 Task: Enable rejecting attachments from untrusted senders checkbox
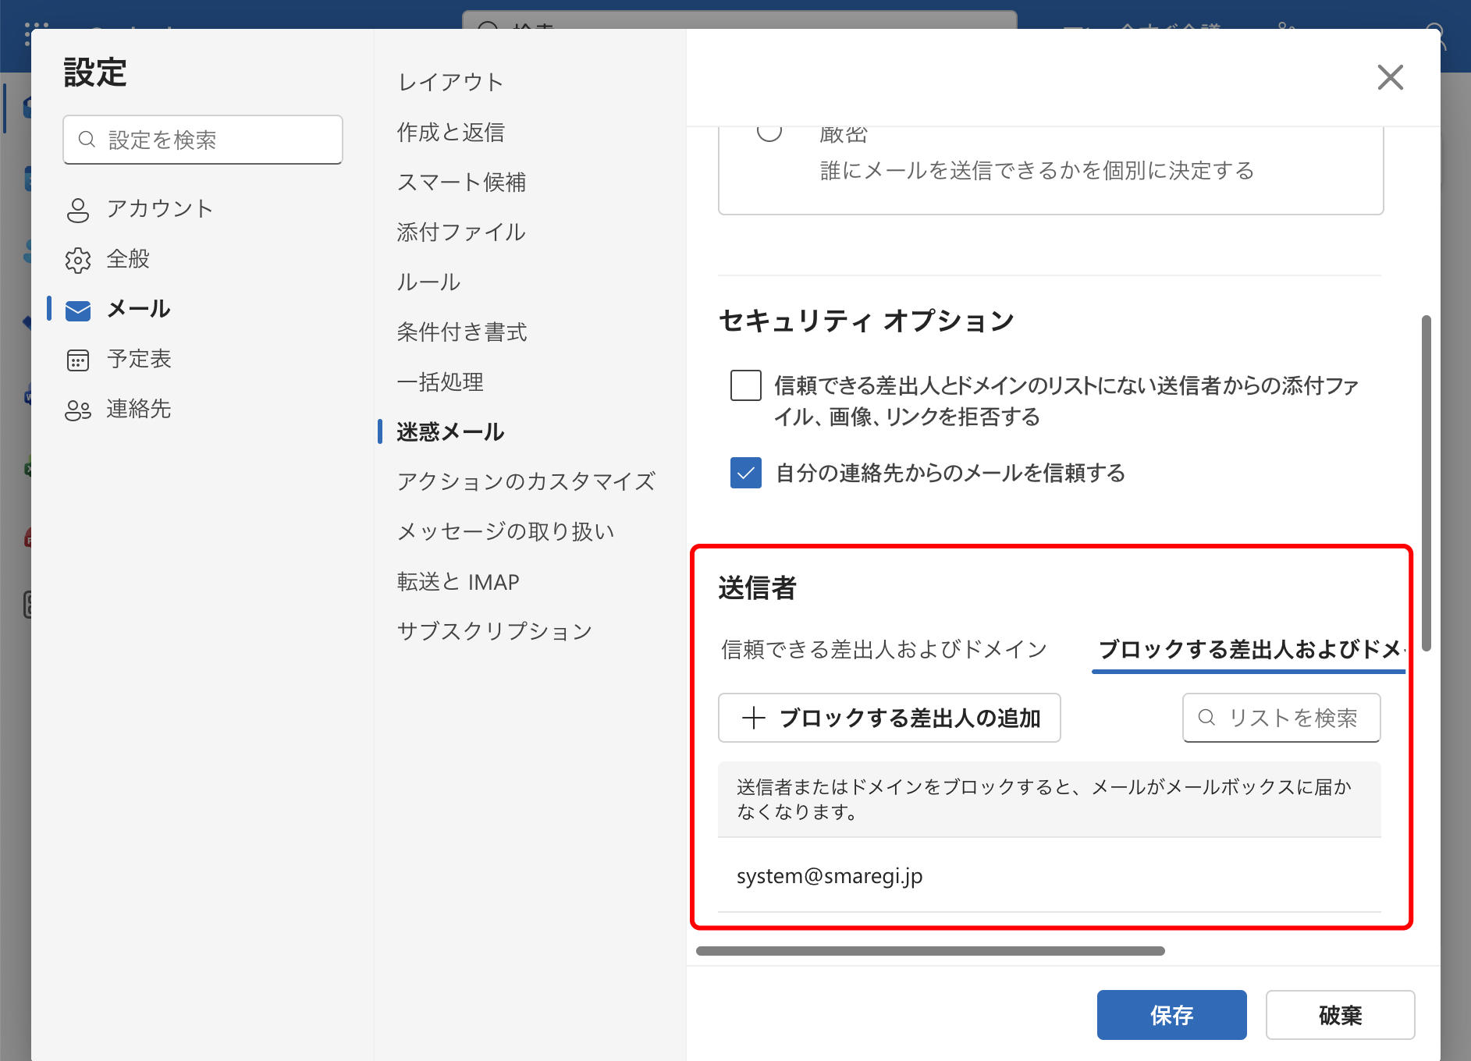745,385
